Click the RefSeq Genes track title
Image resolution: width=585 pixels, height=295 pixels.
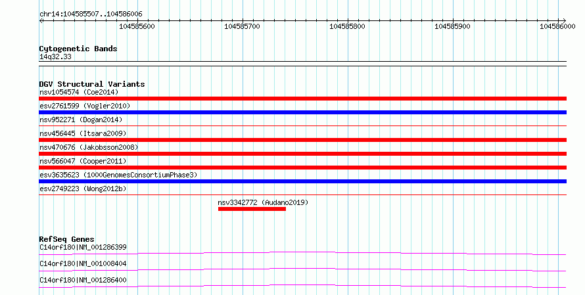66,239
